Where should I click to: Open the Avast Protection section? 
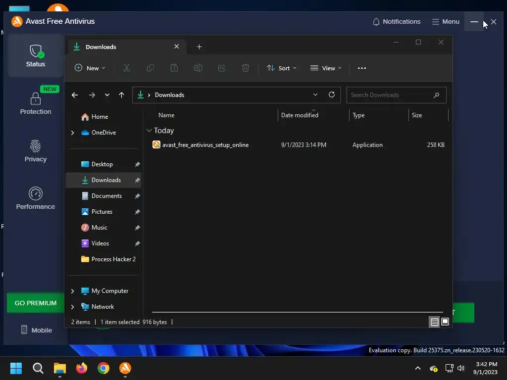pyautogui.click(x=36, y=103)
